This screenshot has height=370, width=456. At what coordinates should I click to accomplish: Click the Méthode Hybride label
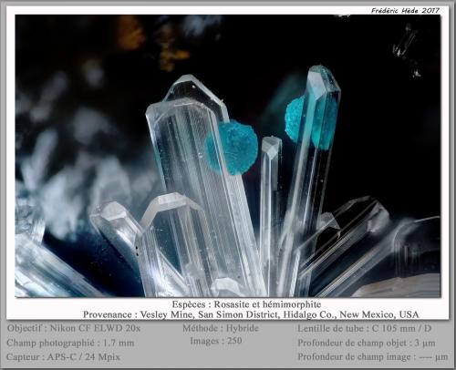point(221,328)
